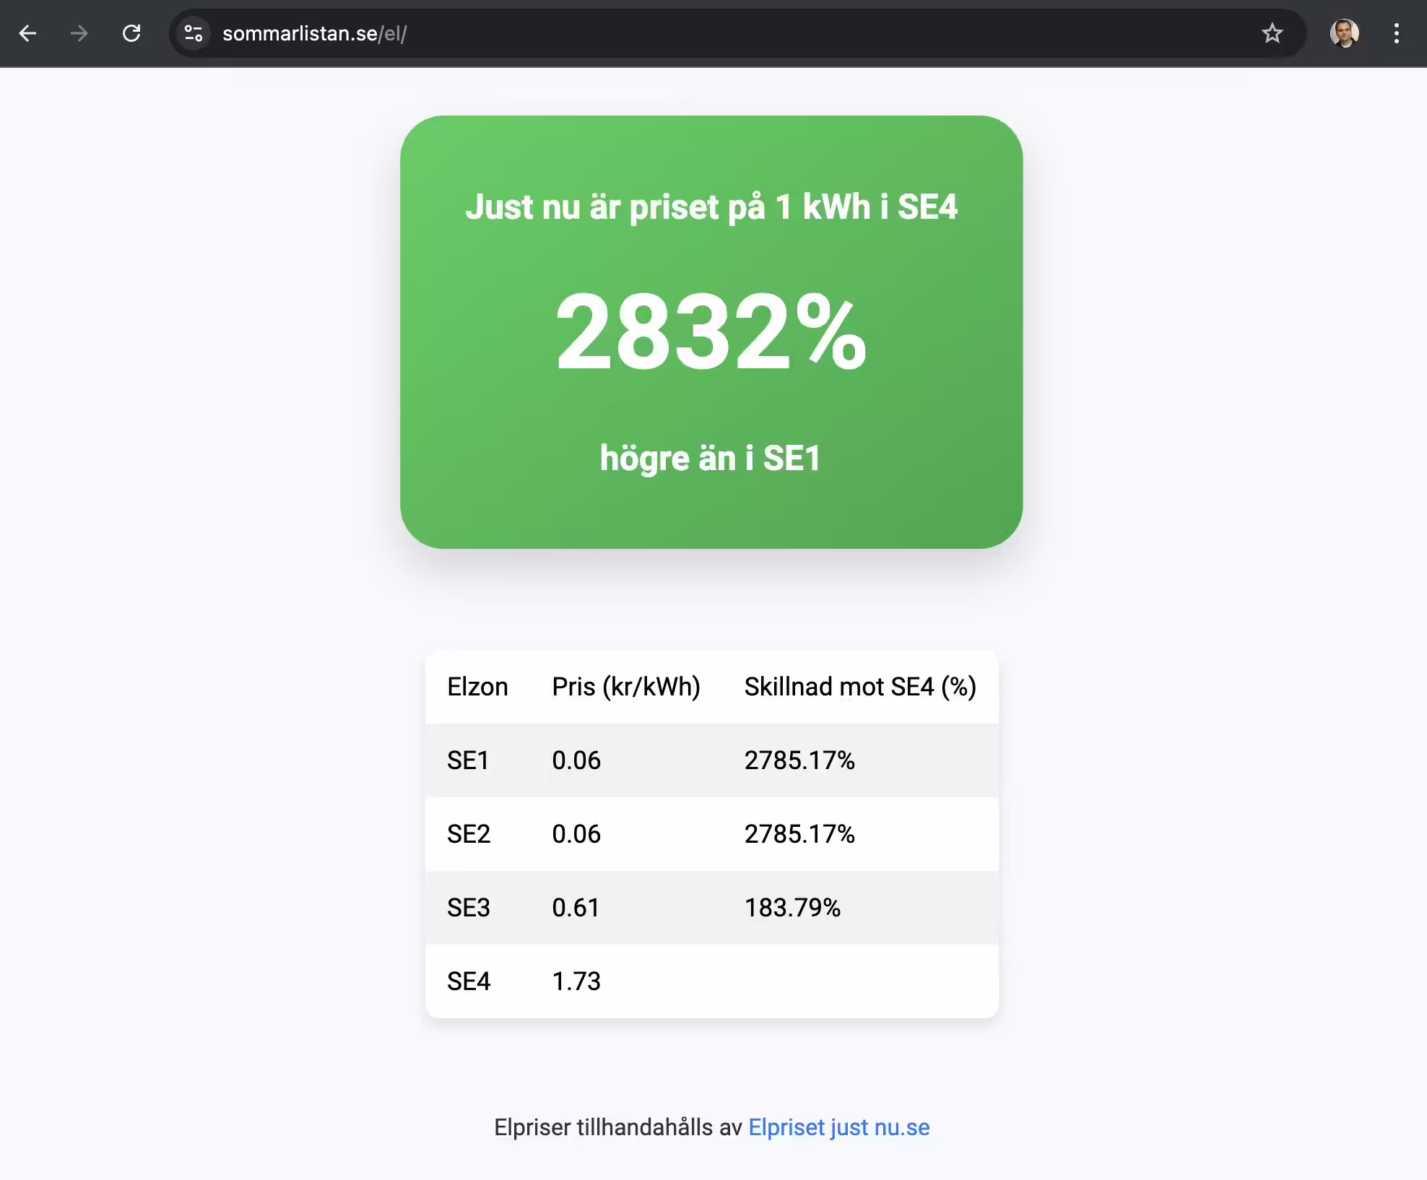Open site information icon in address bar
Image resolution: width=1427 pixels, height=1180 pixels.
pyautogui.click(x=194, y=33)
